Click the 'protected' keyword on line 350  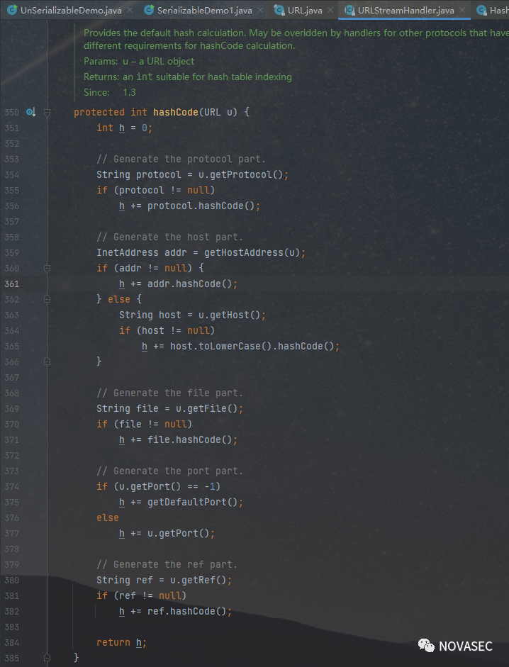click(99, 112)
